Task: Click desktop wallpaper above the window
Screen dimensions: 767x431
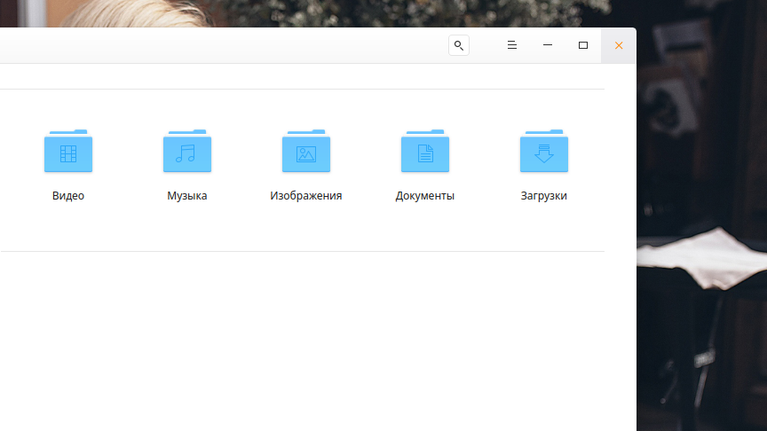Action: pyautogui.click(x=355, y=12)
